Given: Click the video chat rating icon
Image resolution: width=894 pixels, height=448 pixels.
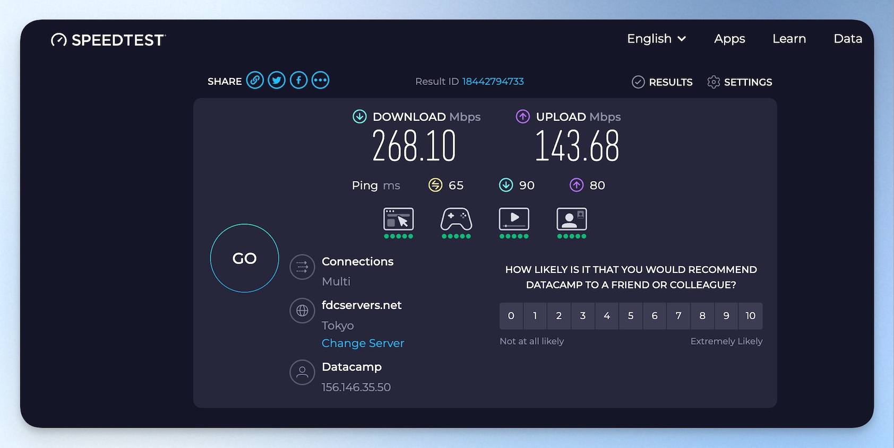Looking at the screenshot, I should (x=572, y=219).
